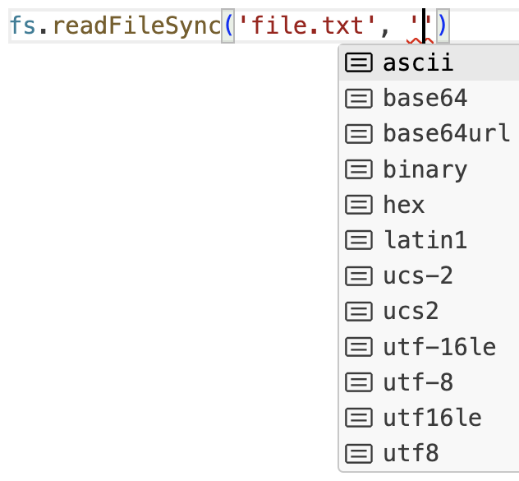The width and height of the screenshot is (519, 481).
Task: Choose hex from the completion list
Action: point(403,205)
